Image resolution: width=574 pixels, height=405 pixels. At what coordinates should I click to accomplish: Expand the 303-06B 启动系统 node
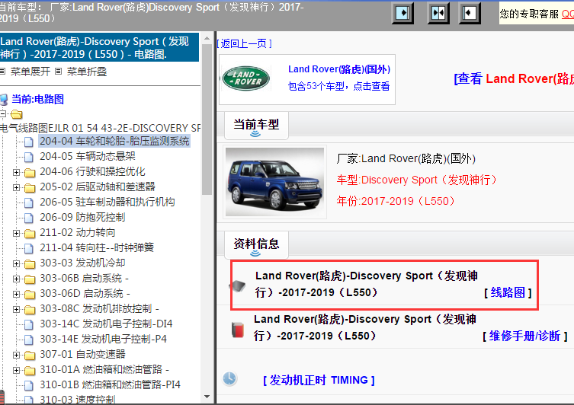click(x=16, y=279)
